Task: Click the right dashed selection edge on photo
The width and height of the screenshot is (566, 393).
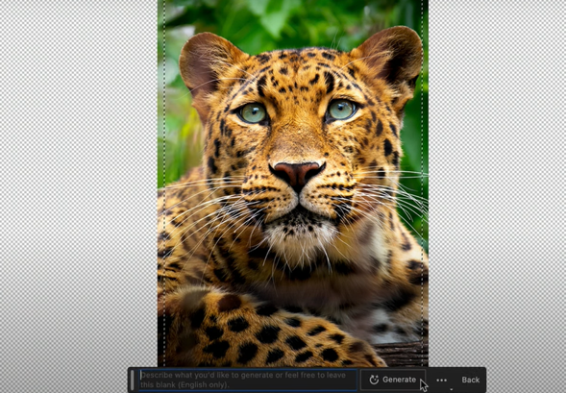Action: point(422,181)
